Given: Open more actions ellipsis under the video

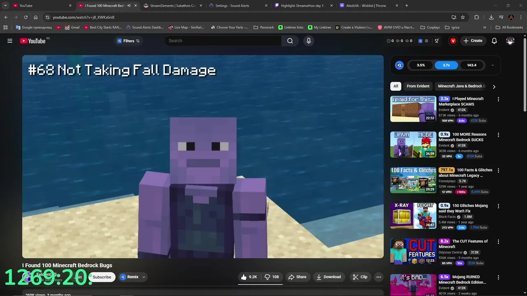Looking at the screenshot, I should (379, 277).
